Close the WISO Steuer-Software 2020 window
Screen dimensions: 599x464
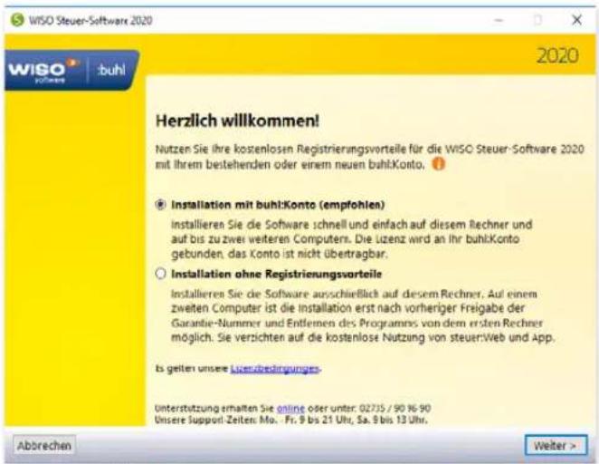click(576, 20)
